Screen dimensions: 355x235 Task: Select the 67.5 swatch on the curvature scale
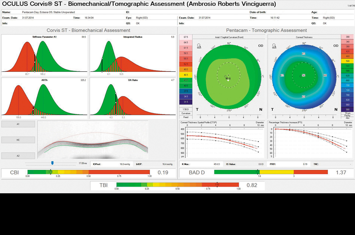(x=185, y=37)
